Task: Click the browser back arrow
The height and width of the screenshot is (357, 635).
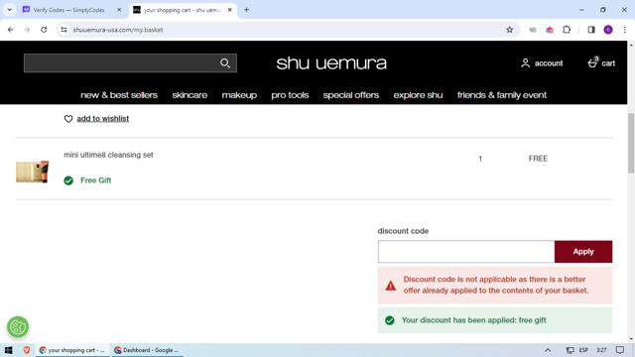Action: [11, 30]
